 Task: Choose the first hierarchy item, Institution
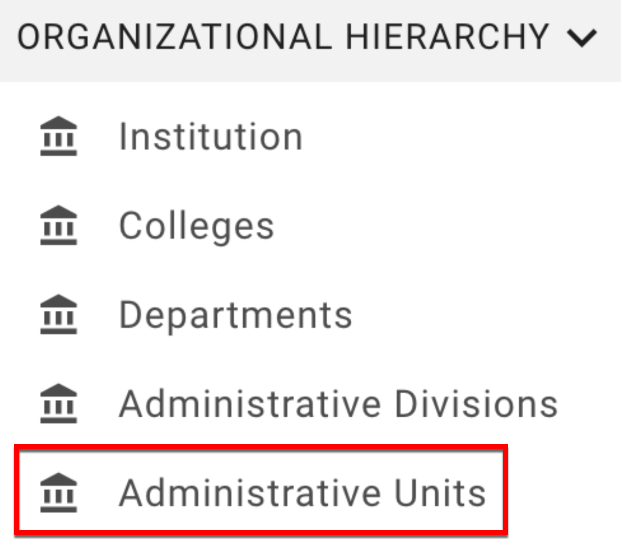pos(211,137)
